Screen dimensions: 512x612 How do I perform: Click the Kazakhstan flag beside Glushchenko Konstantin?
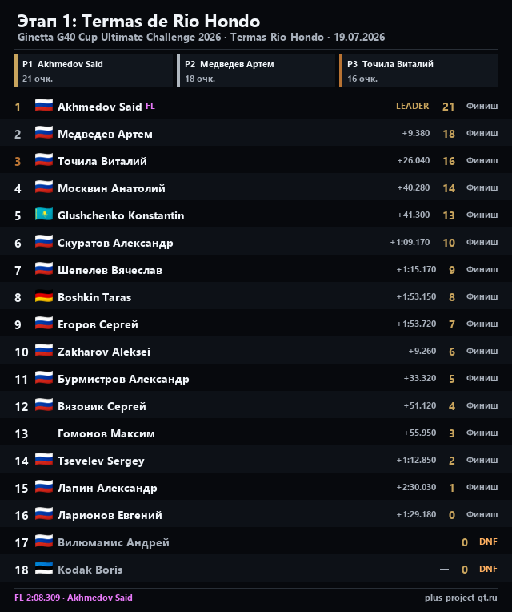coord(44,215)
